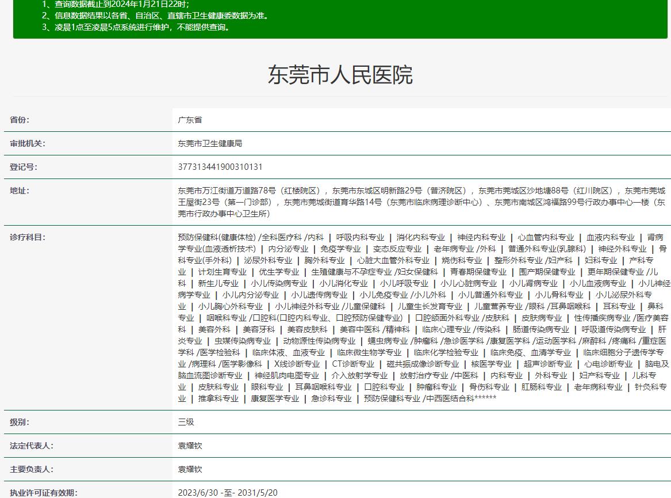Click the 执业许可证有效期 field label

click(x=43, y=493)
